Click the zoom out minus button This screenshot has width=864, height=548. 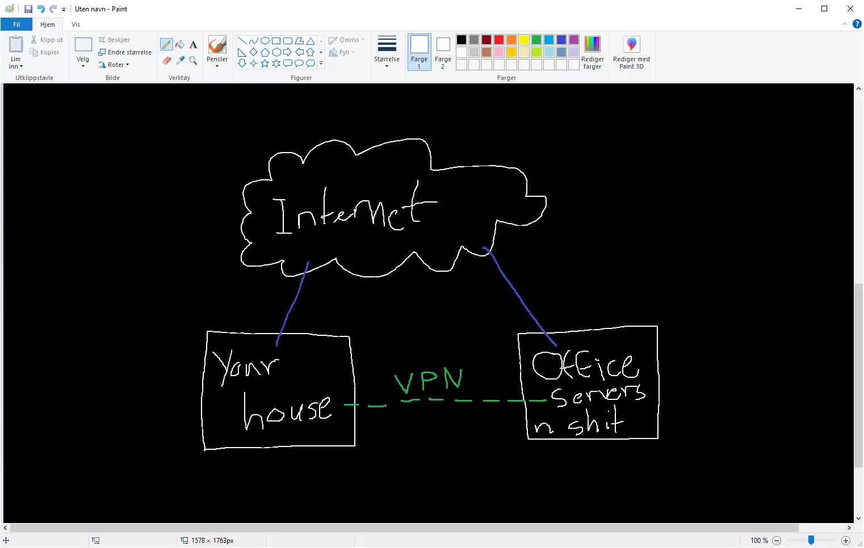(777, 541)
